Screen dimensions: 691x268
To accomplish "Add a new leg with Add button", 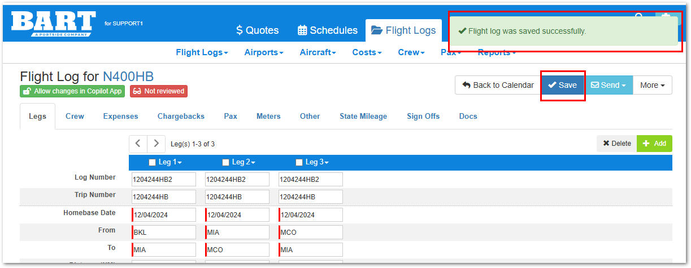I will click(x=654, y=144).
